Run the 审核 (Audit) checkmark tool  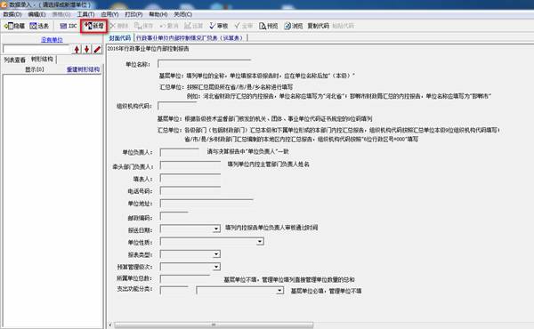[218, 26]
